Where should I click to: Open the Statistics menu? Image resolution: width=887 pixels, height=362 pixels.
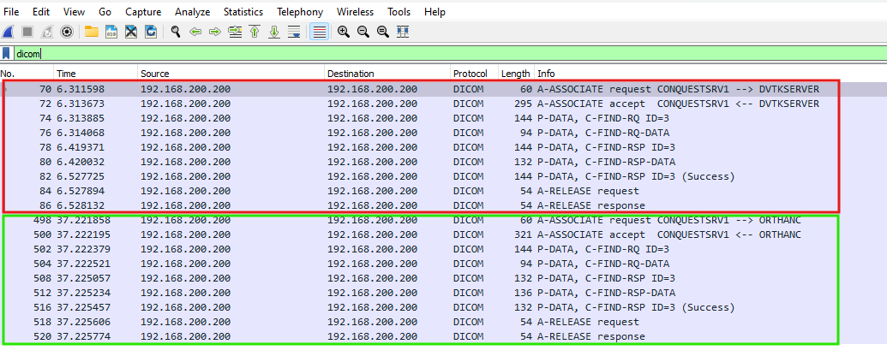coord(243,12)
